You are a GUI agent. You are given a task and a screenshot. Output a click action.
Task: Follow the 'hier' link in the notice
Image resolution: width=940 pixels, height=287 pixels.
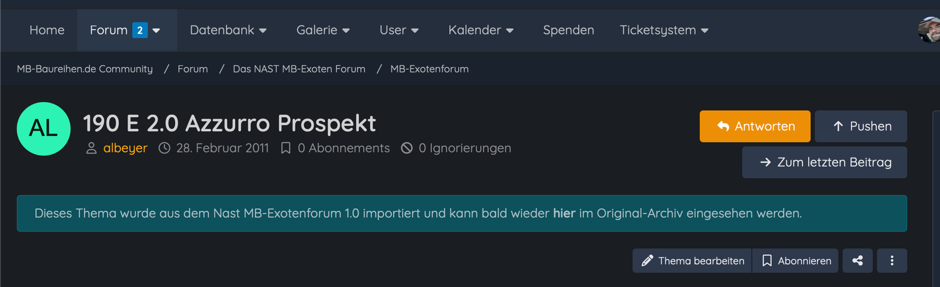564,213
